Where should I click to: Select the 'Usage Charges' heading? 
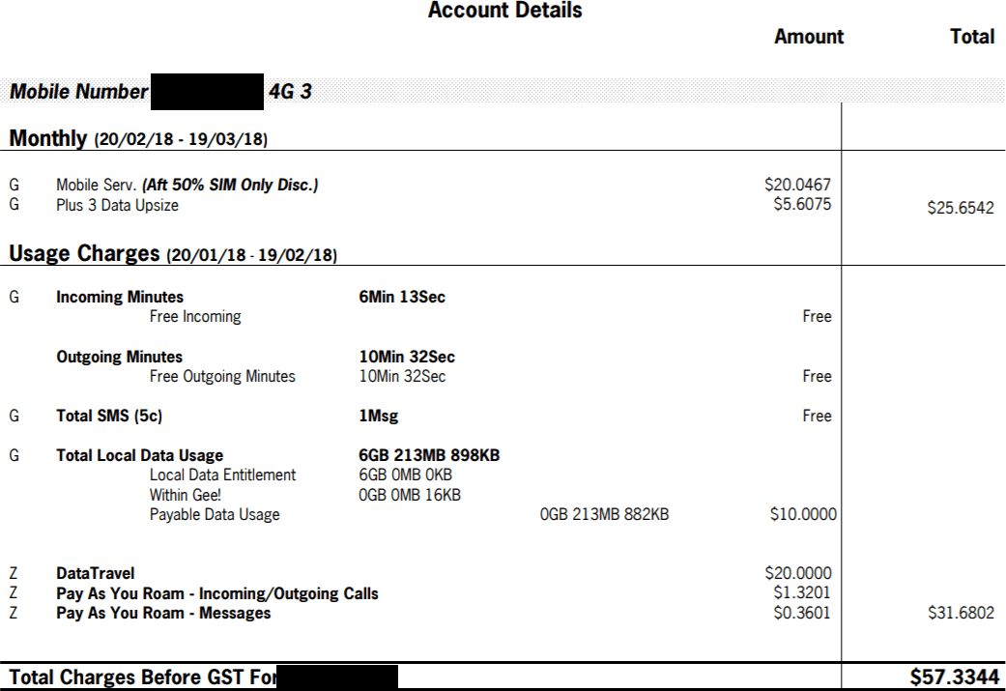tap(84, 254)
